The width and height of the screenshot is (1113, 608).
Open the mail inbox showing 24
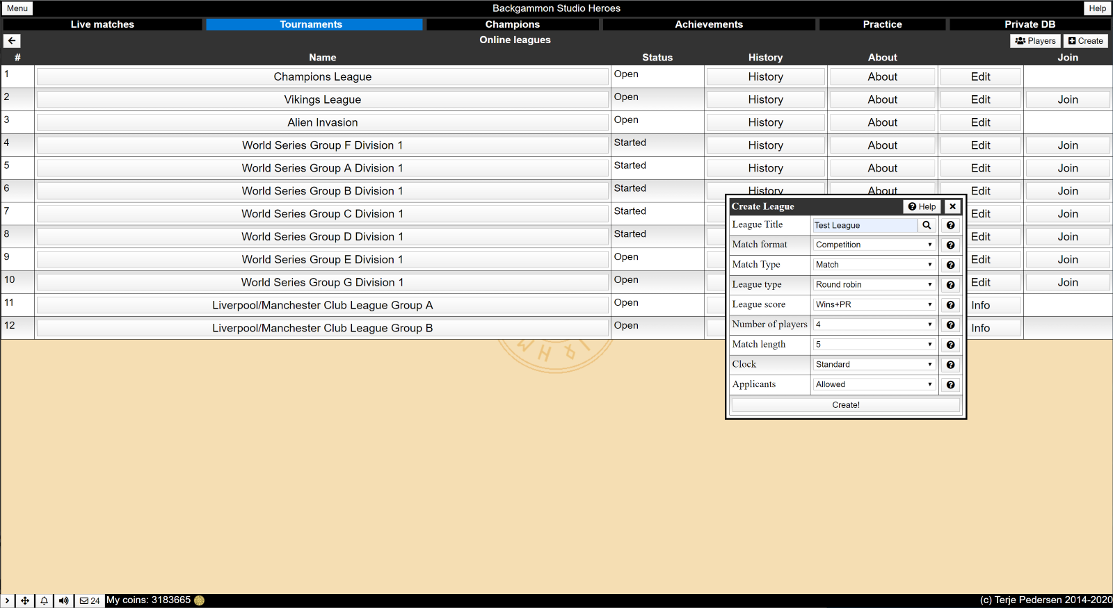[90, 601]
